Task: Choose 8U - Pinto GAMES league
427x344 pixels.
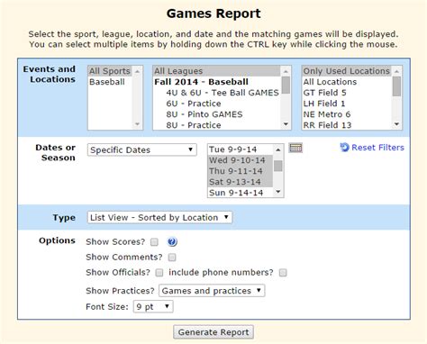Action: [216, 114]
